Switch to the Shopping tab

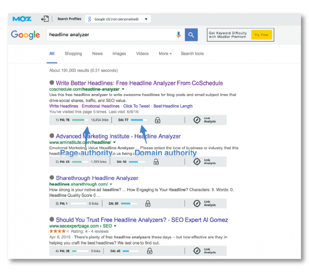click(73, 54)
